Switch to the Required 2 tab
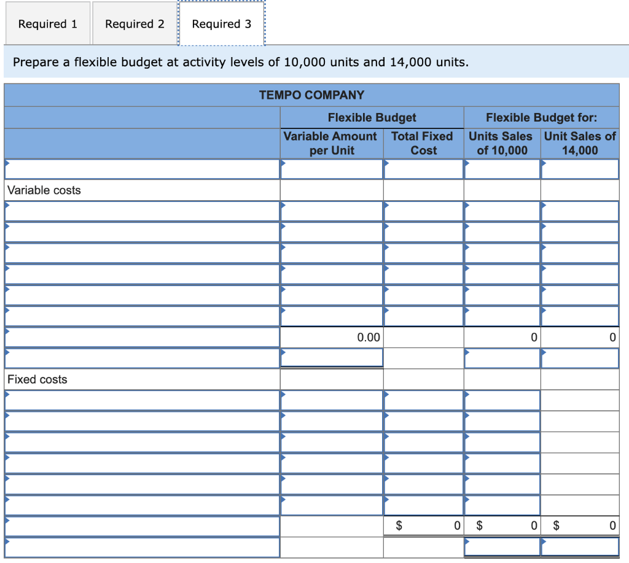The width and height of the screenshot is (629, 563). pyautogui.click(x=134, y=23)
